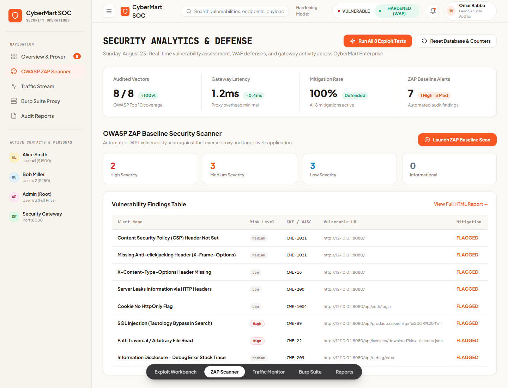This screenshot has width=508, height=388.
Task: Select OWASP ZAP Scanner in navigation
Action: tap(46, 71)
